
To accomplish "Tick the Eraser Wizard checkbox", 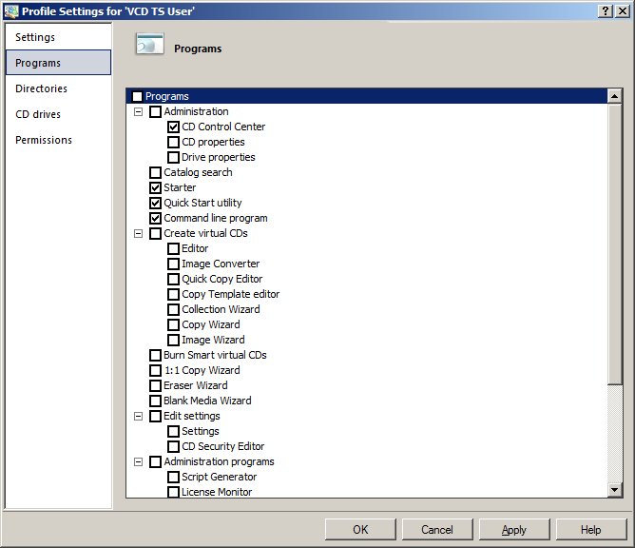I will click(x=156, y=385).
